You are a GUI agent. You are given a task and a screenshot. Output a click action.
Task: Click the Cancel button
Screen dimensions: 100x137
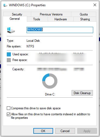coord(65,131)
